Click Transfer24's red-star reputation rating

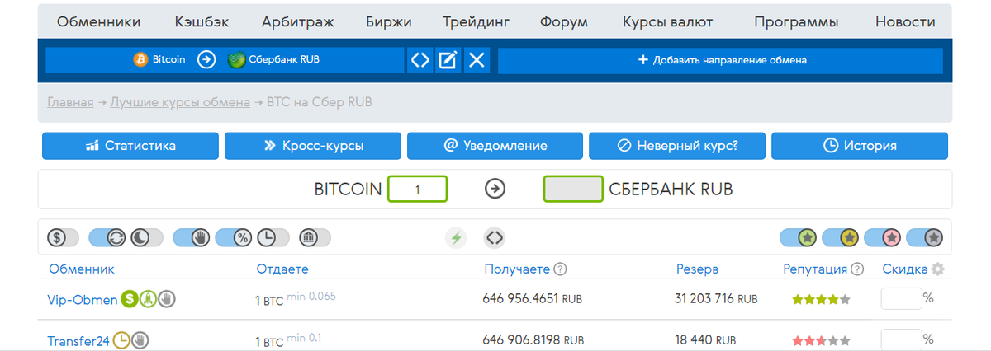coord(821,339)
